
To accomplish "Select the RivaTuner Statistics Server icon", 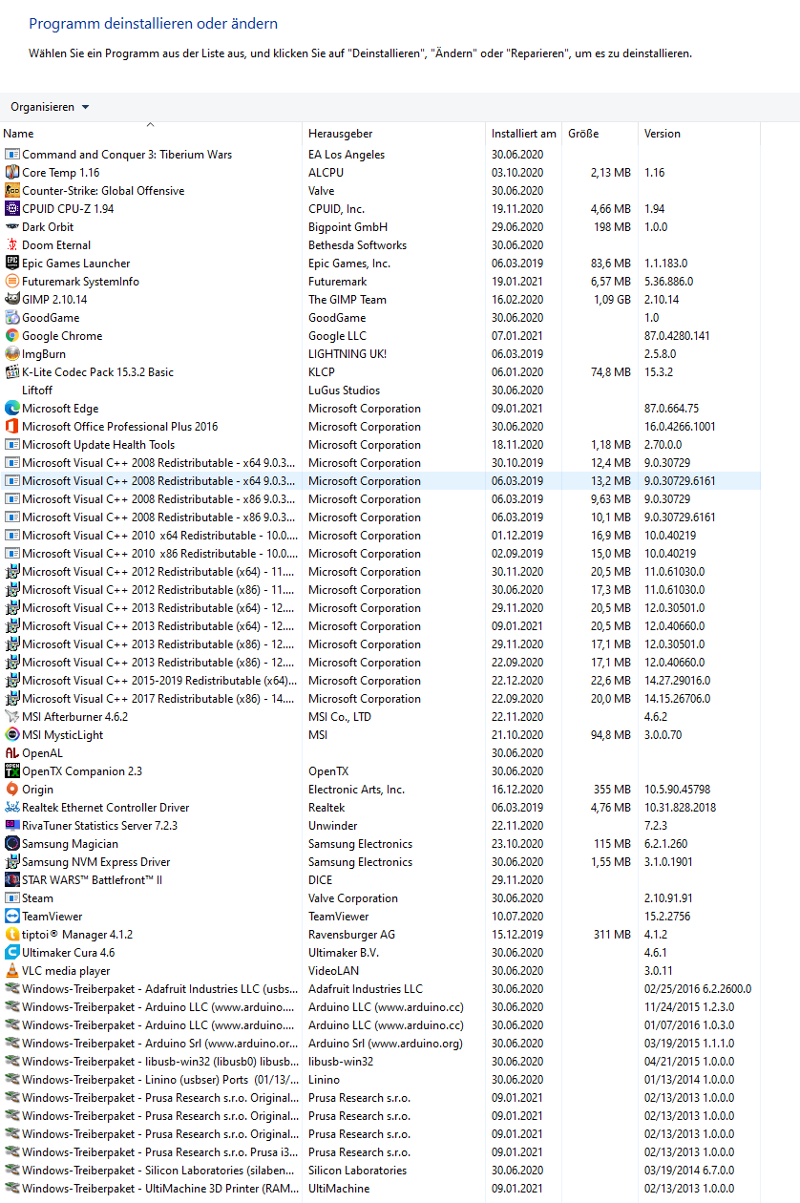I will [x=12, y=826].
